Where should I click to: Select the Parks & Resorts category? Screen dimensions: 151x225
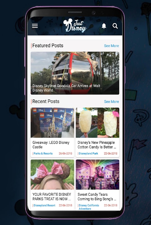43,153
